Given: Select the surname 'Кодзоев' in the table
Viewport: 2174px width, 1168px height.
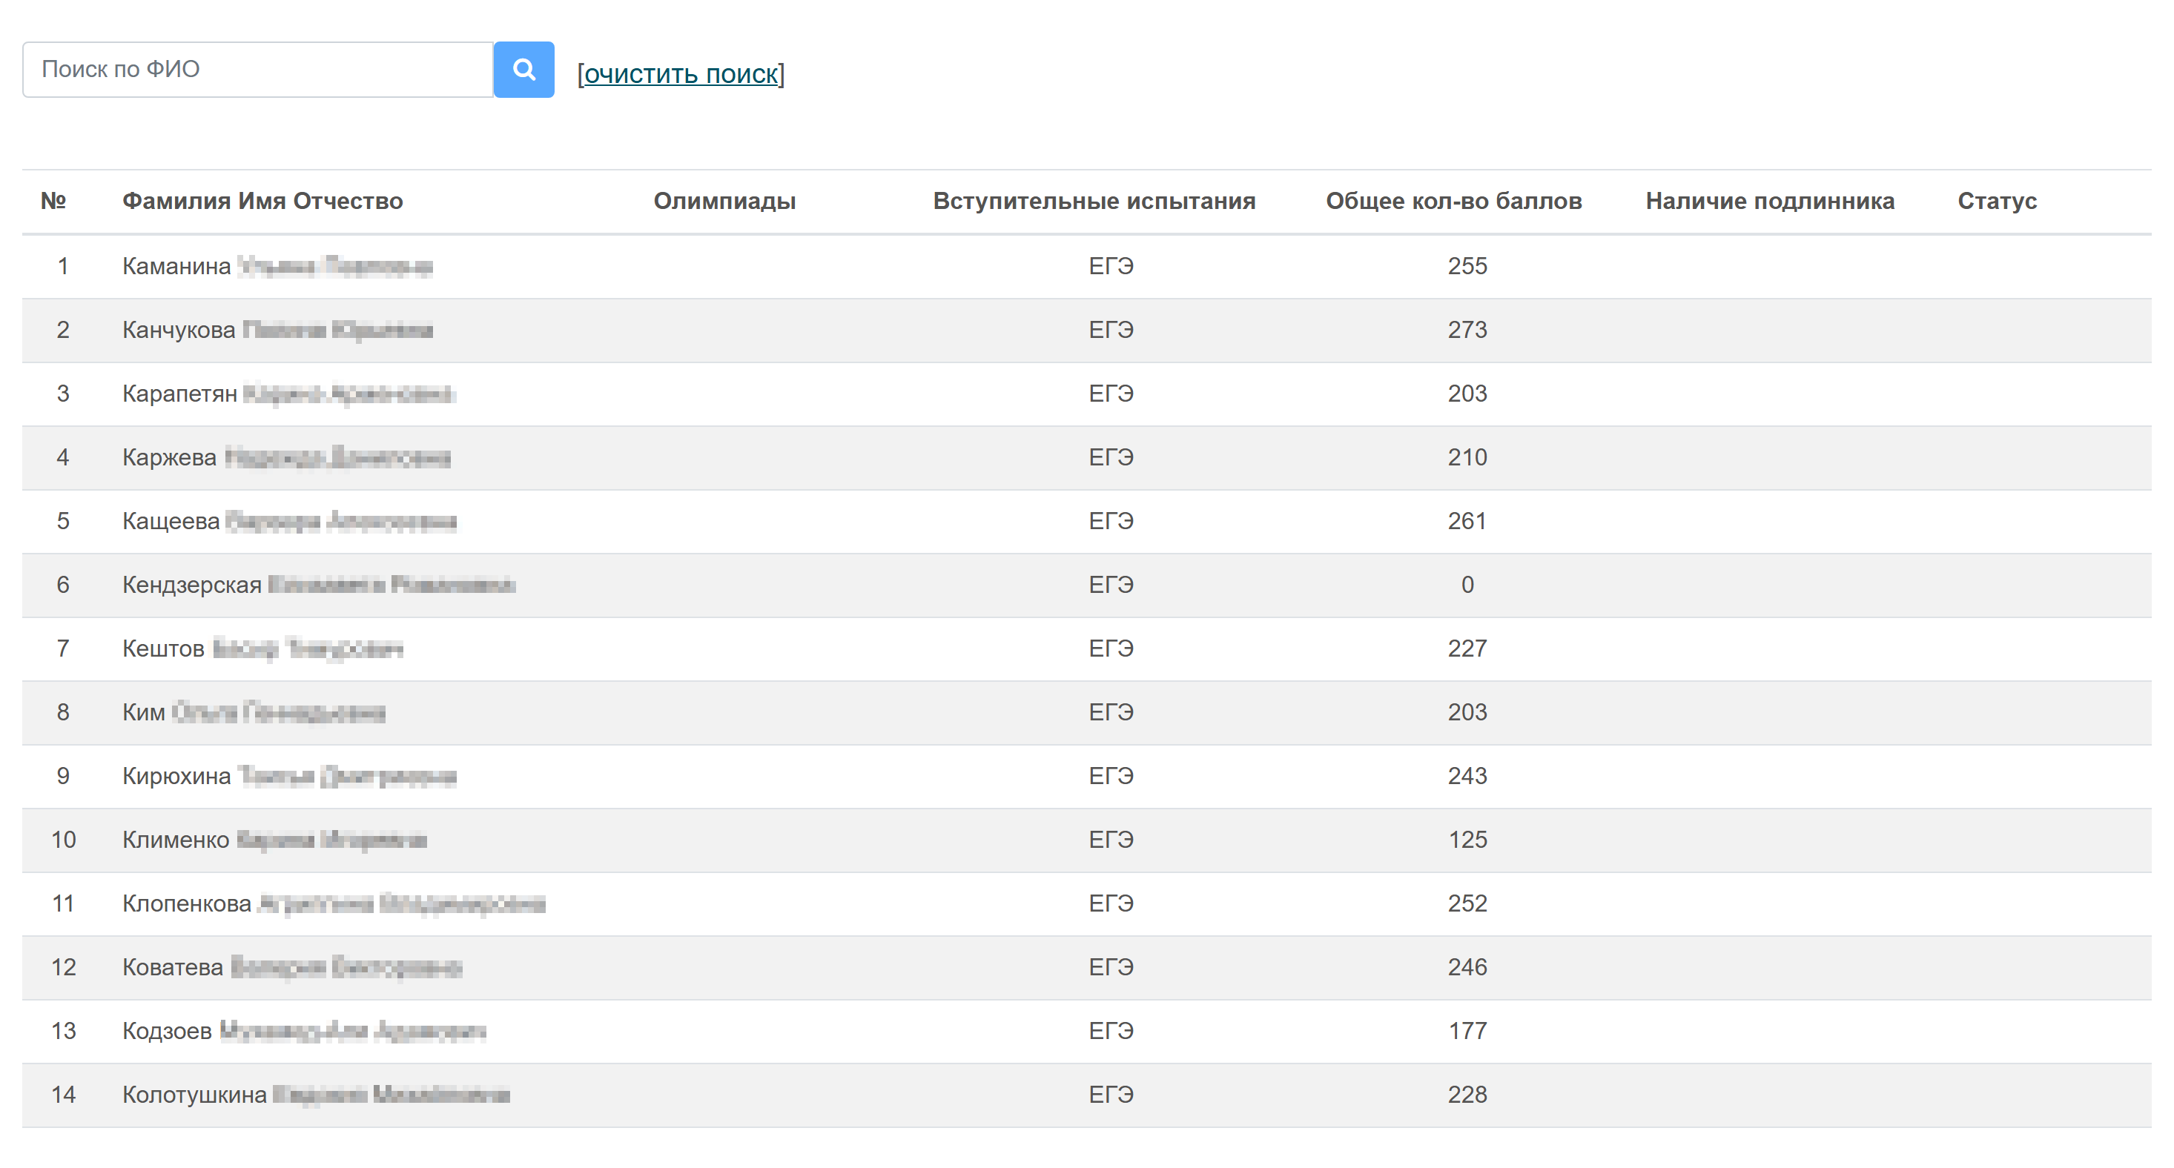Looking at the screenshot, I should 167,1031.
